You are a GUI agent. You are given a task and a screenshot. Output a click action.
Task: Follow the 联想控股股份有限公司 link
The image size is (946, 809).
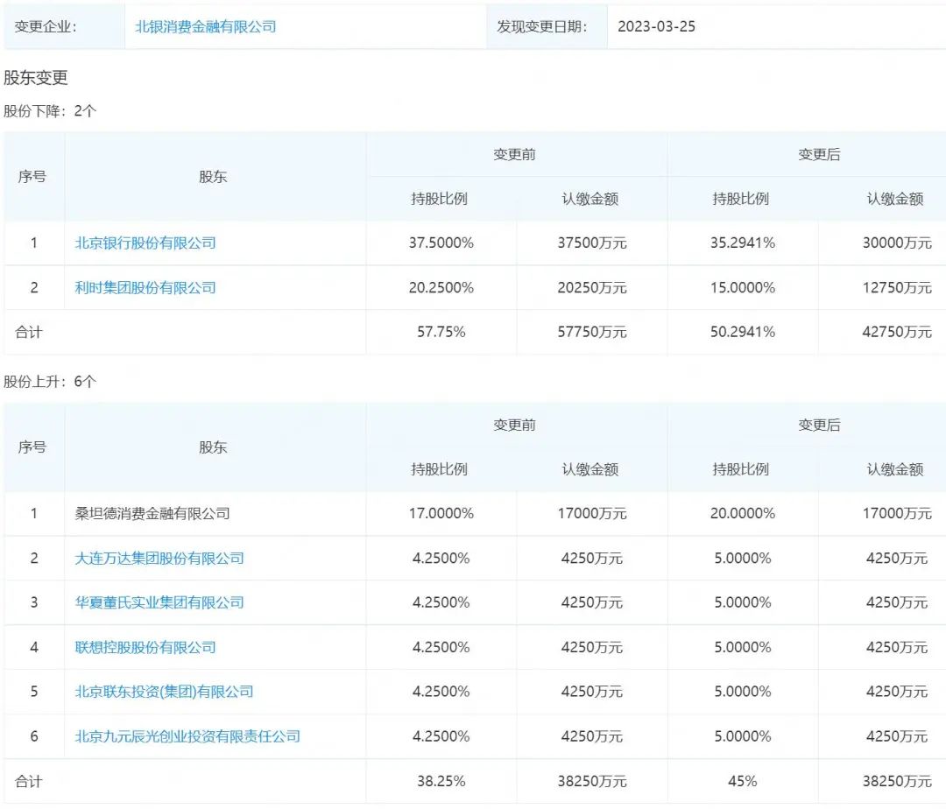145,647
